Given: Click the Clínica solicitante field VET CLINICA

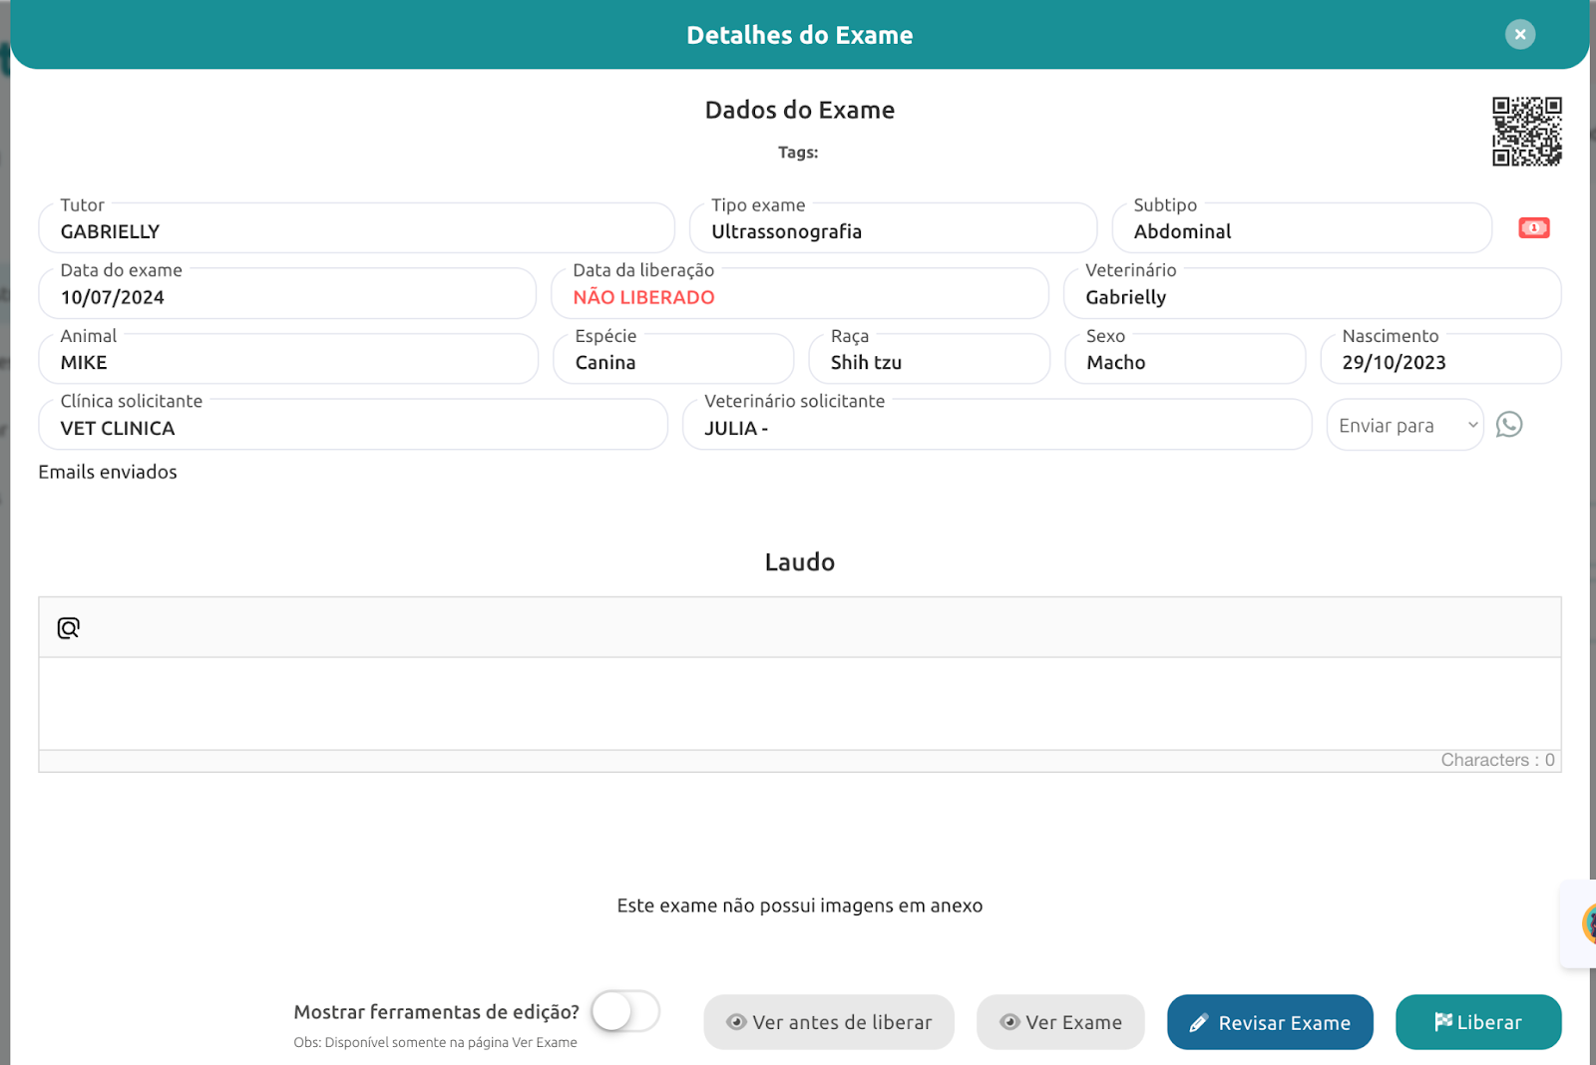Looking at the screenshot, I should pyautogui.click(x=353, y=424).
